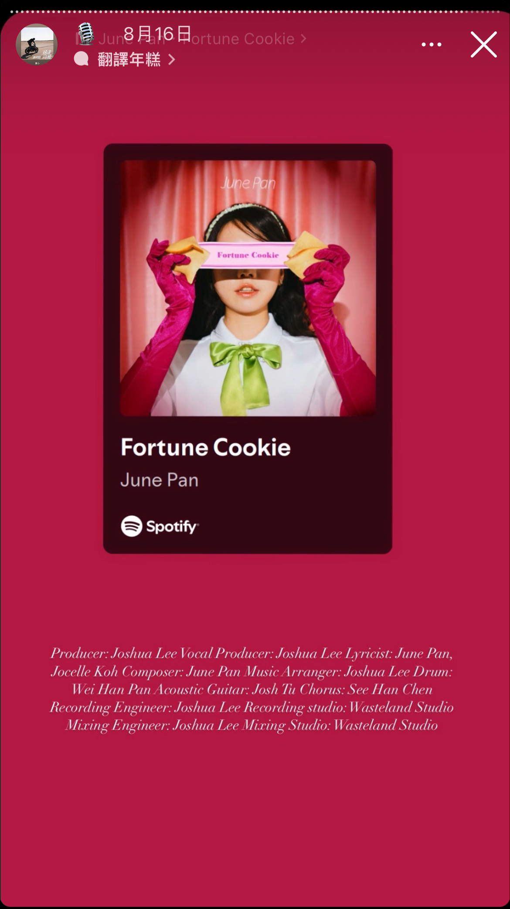Select the June Pan artist name under the title

160,480
